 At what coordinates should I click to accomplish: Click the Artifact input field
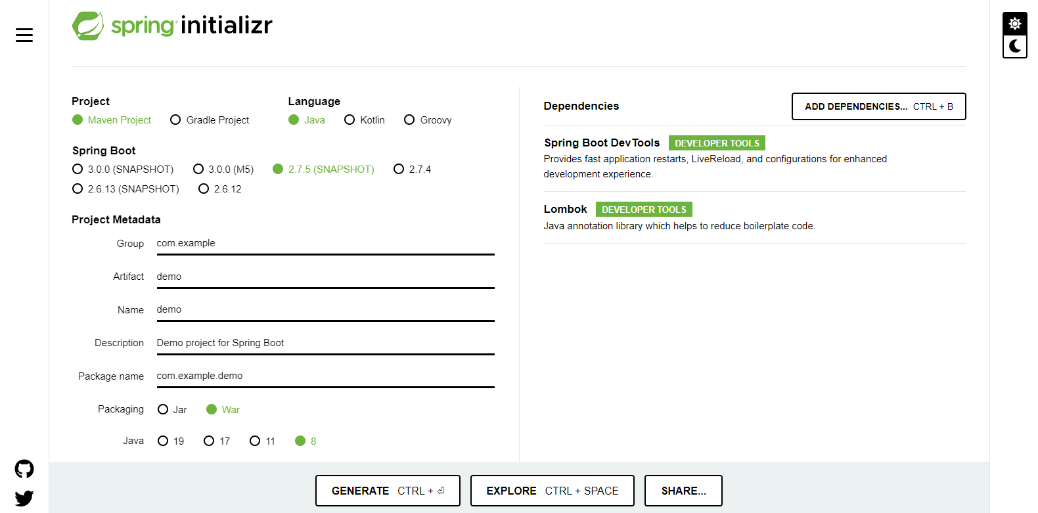[325, 277]
